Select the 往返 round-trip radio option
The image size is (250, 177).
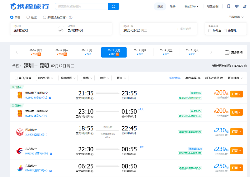pyautogui.click(x=28, y=18)
